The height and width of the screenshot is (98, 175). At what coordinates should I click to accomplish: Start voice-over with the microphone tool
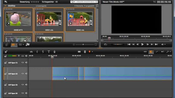click(54, 52)
